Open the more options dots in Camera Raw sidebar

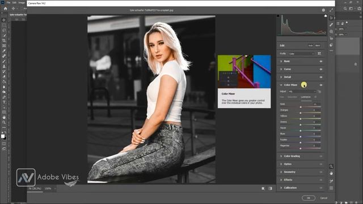point(331,50)
